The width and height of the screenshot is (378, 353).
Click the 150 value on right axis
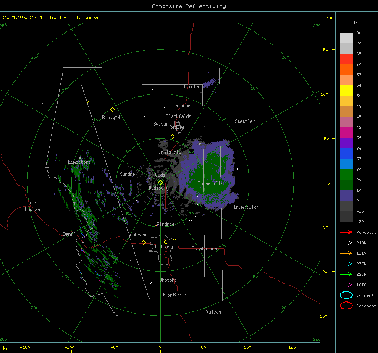(324, 50)
